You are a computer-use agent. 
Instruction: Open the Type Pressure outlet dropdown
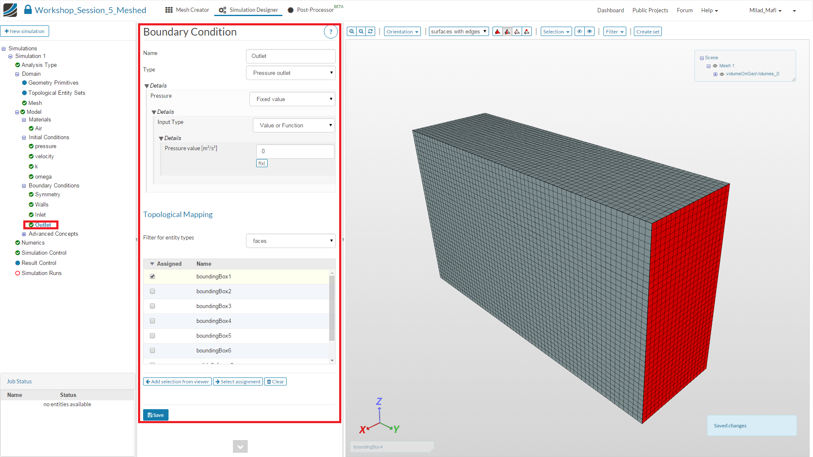tap(291, 73)
